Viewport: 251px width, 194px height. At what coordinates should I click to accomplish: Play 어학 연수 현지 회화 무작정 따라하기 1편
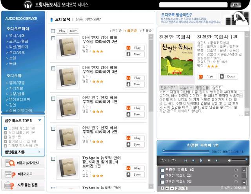(x=135, y=108)
